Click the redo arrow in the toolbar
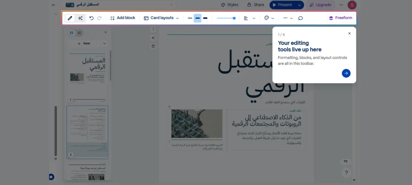Viewport: 412px width, 185px height. coord(99,18)
